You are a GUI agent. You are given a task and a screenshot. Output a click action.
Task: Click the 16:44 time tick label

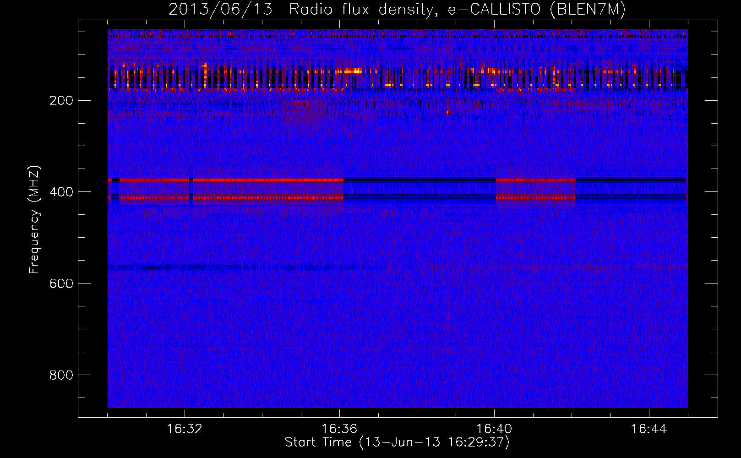[x=649, y=429]
